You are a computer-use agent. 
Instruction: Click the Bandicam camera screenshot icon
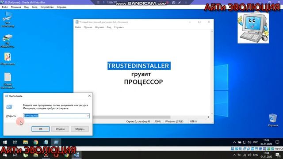[x=173, y=3]
